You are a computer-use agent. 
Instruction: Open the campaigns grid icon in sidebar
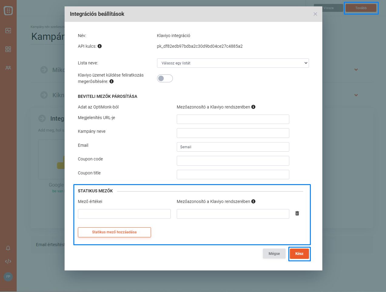coord(8,49)
